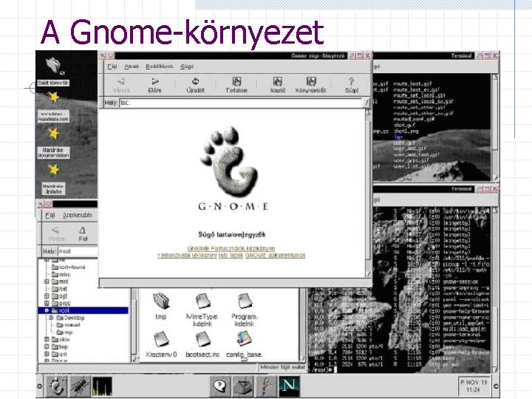Open Súgó menu in help browser
Viewport: 532px width, 399px height.
click(x=187, y=66)
